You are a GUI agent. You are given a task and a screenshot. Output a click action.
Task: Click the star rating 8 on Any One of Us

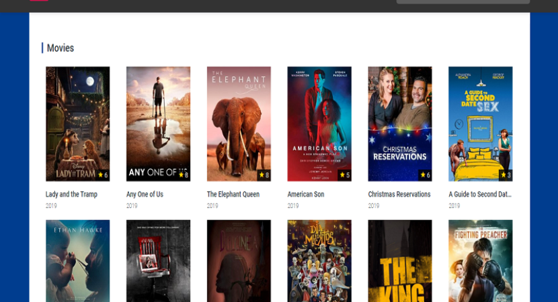pyautogui.click(x=184, y=174)
